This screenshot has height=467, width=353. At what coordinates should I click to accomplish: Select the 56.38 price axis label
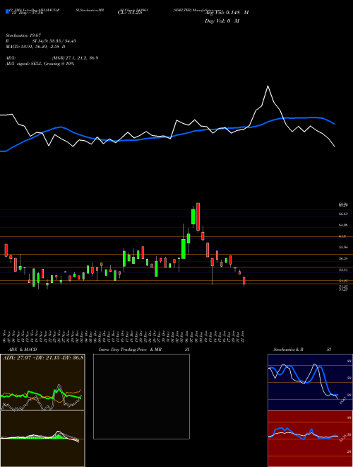click(x=343, y=258)
